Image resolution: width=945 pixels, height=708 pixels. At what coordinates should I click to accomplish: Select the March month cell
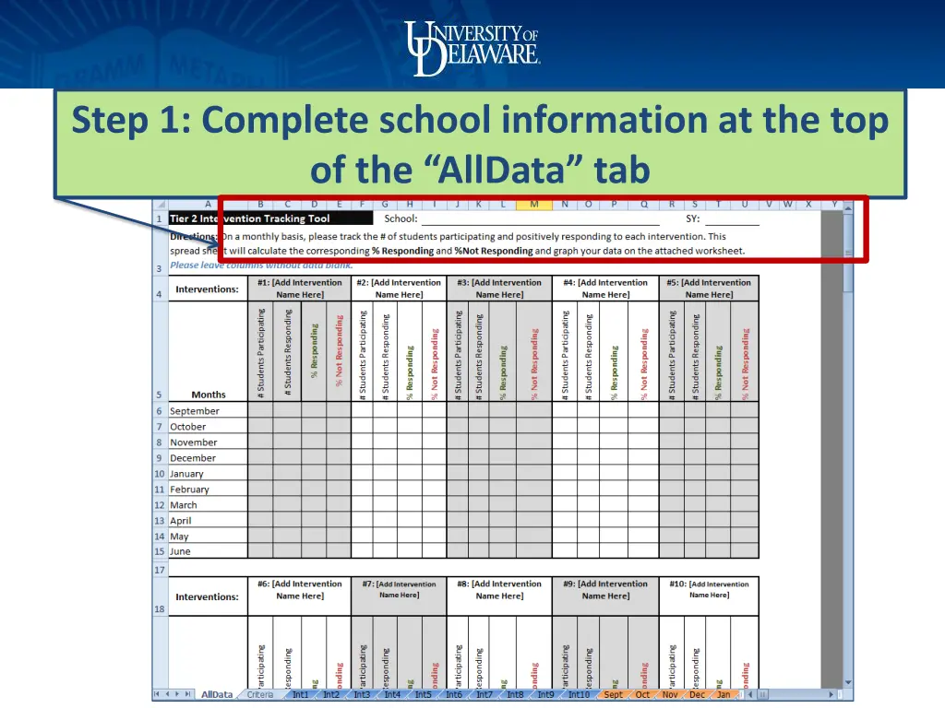point(208,505)
